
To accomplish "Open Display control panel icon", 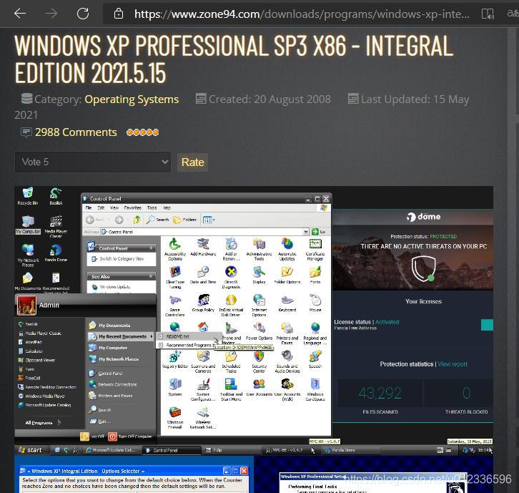I will (x=259, y=275).
